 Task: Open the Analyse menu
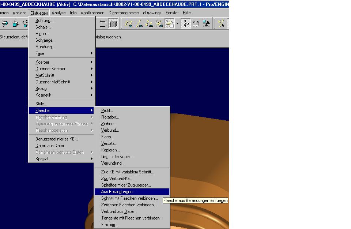pyautogui.click(x=58, y=13)
